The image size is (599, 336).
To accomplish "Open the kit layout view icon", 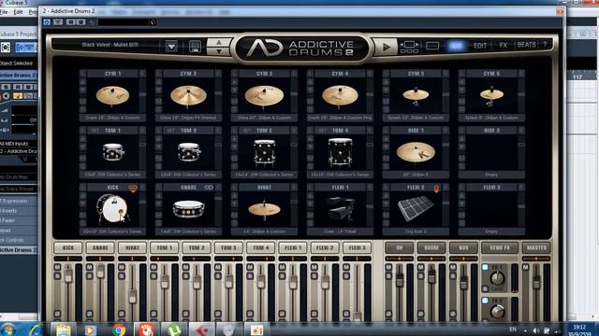I will click(x=409, y=47).
